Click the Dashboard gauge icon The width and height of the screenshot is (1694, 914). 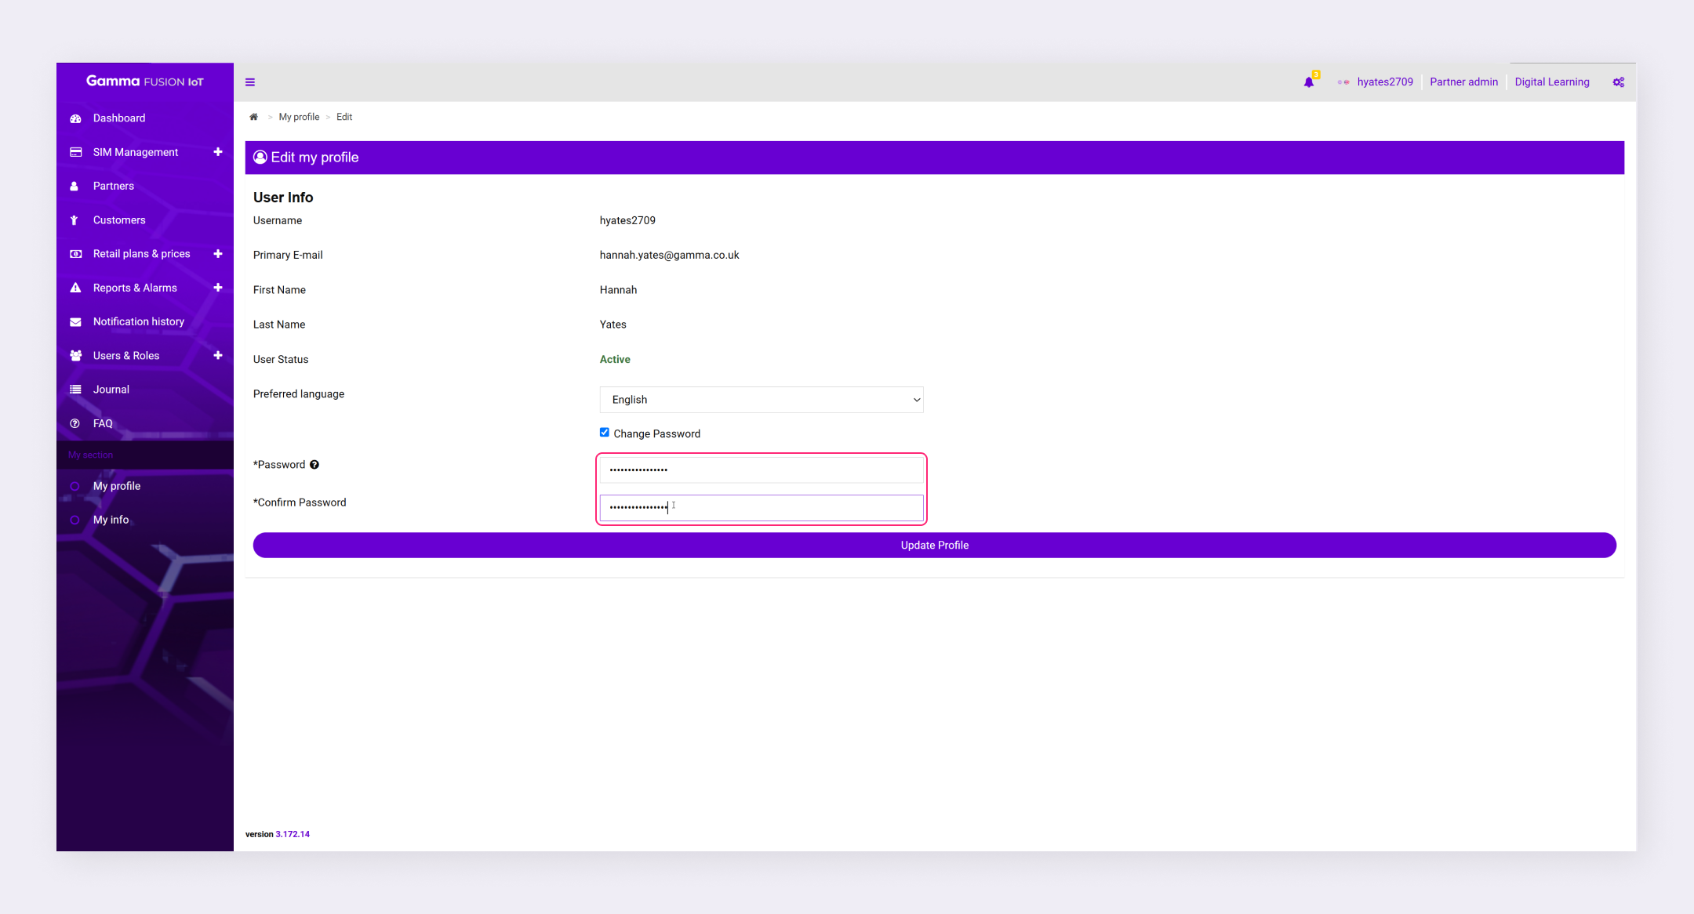tap(76, 118)
